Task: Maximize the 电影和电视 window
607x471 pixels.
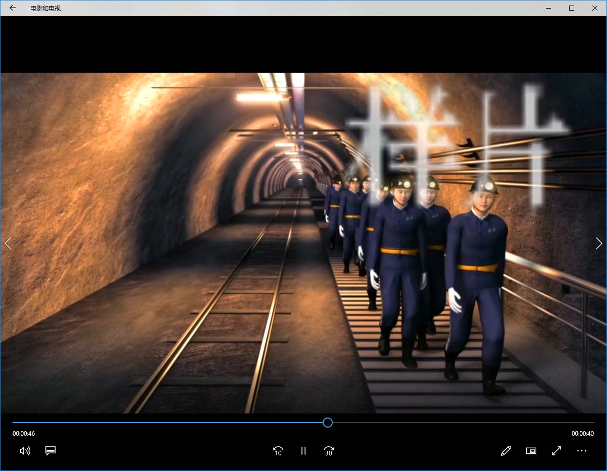Action: click(x=572, y=8)
